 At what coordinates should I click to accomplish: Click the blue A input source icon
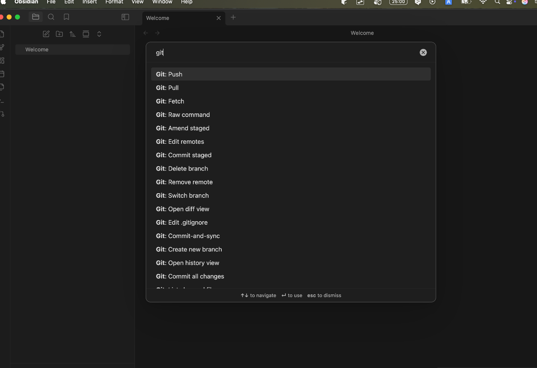[x=448, y=2]
